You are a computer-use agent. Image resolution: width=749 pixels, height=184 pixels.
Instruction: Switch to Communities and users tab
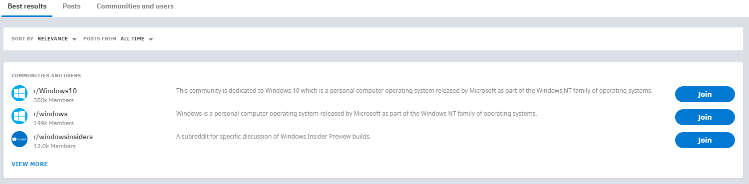click(135, 6)
